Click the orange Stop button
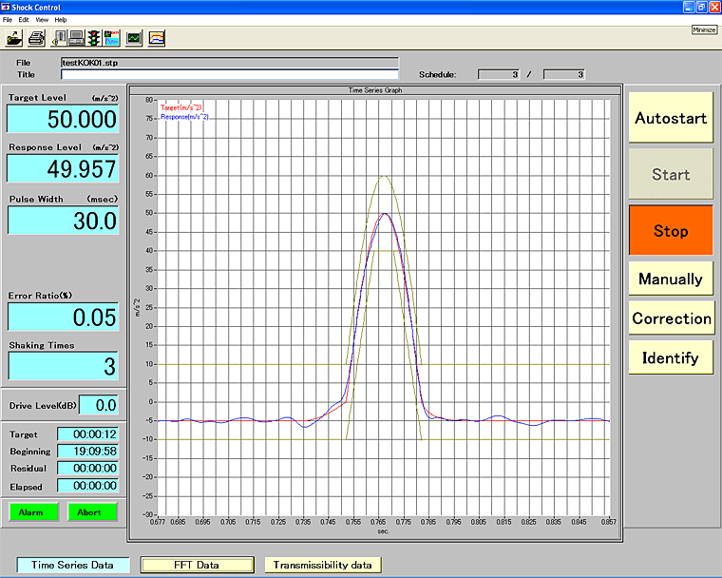722x578 pixels. click(671, 230)
